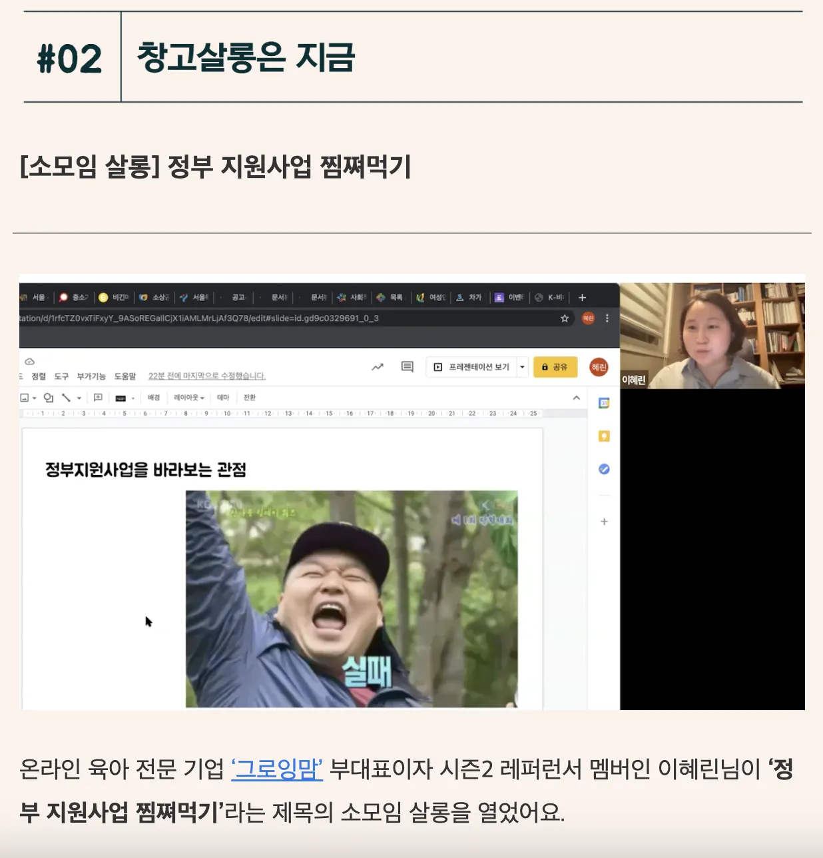The height and width of the screenshot is (858, 823).
Task: Click the cloud save status icon
Action: click(x=29, y=362)
